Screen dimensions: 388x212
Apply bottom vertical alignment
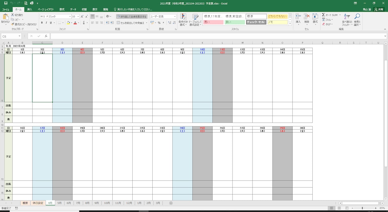[x=101, y=17]
